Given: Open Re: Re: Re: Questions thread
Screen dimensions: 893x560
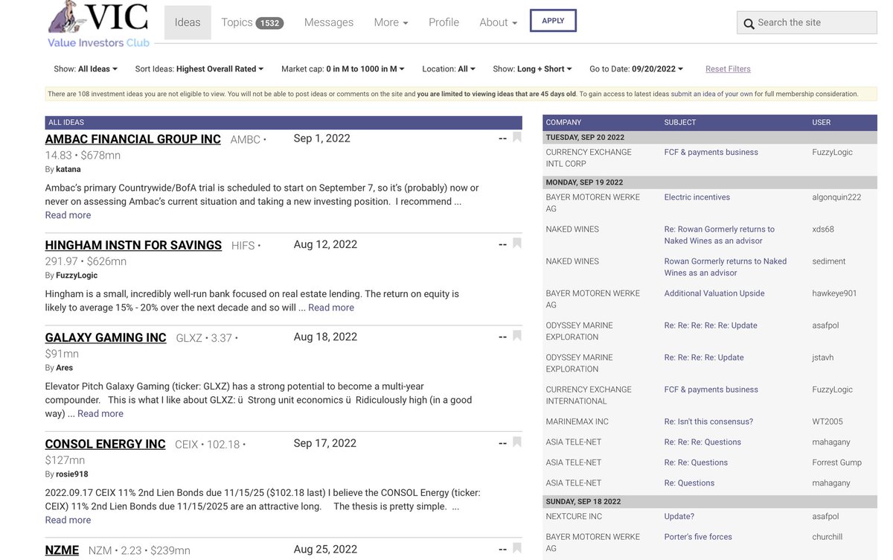Looking at the screenshot, I should click(x=702, y=442).
